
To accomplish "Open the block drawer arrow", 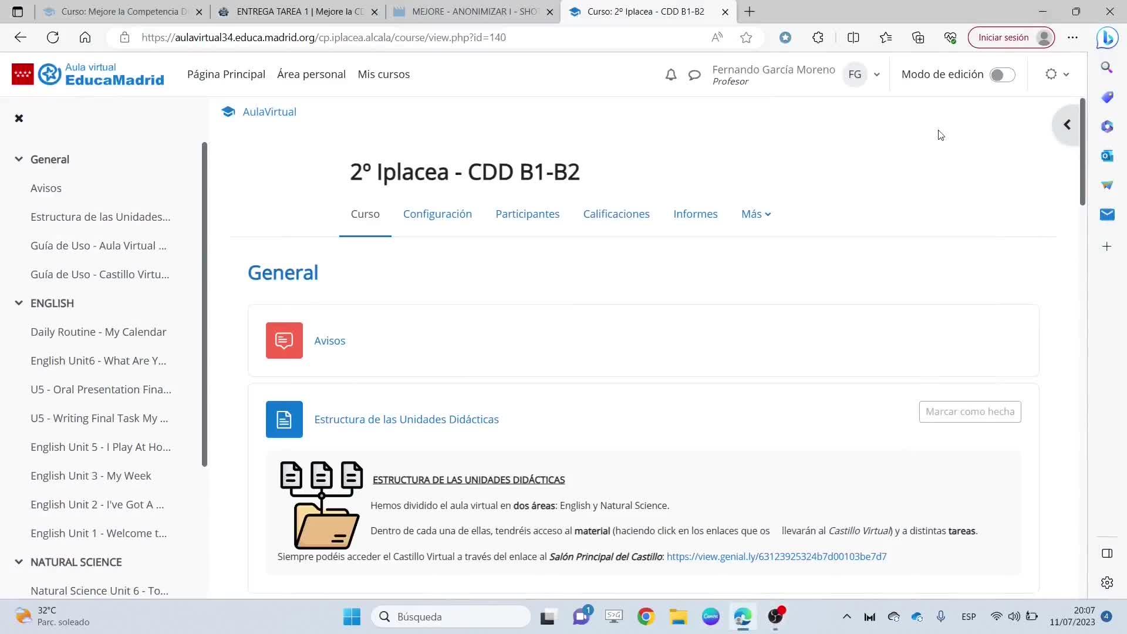I will (1067, 124).
